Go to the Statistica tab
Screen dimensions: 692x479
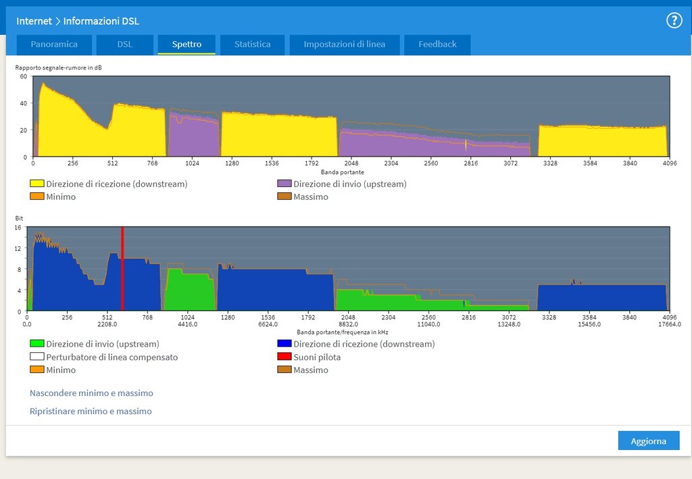(252, 45)
